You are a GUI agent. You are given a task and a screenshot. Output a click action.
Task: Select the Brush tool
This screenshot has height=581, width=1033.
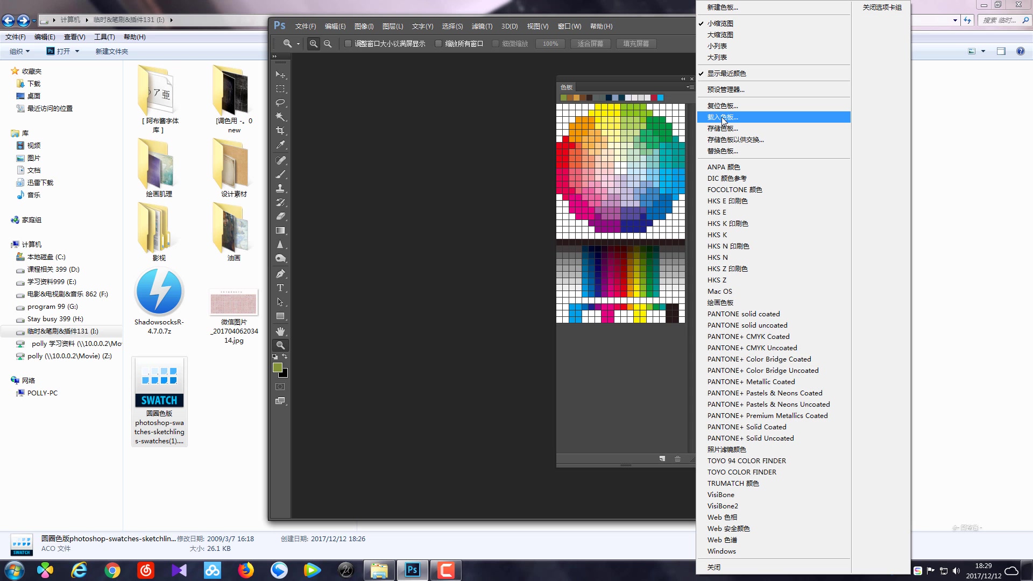pyautogui.click(x=280, y=174)
